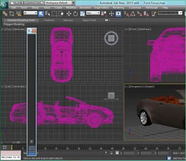This screenshot has width=186, height=161.
Task: Activate the Select and Move tool
Action: pos(69,14)
